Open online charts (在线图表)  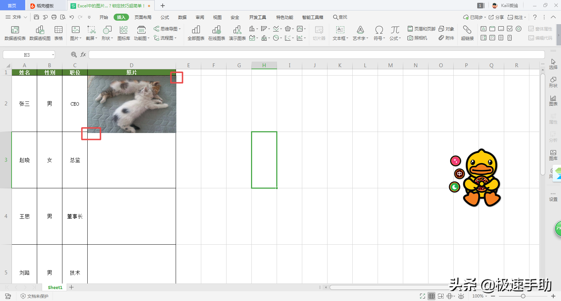(x=217, y=33)
